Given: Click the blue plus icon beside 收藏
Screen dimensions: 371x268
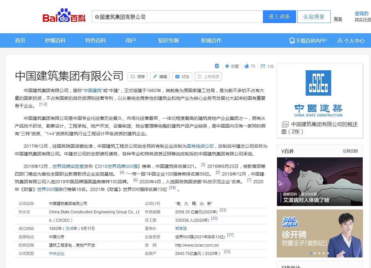Looking at the screenshot, I should [x=217, y=66].
